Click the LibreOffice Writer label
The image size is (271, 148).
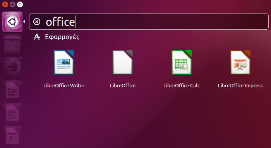click(x=64, y=85)
